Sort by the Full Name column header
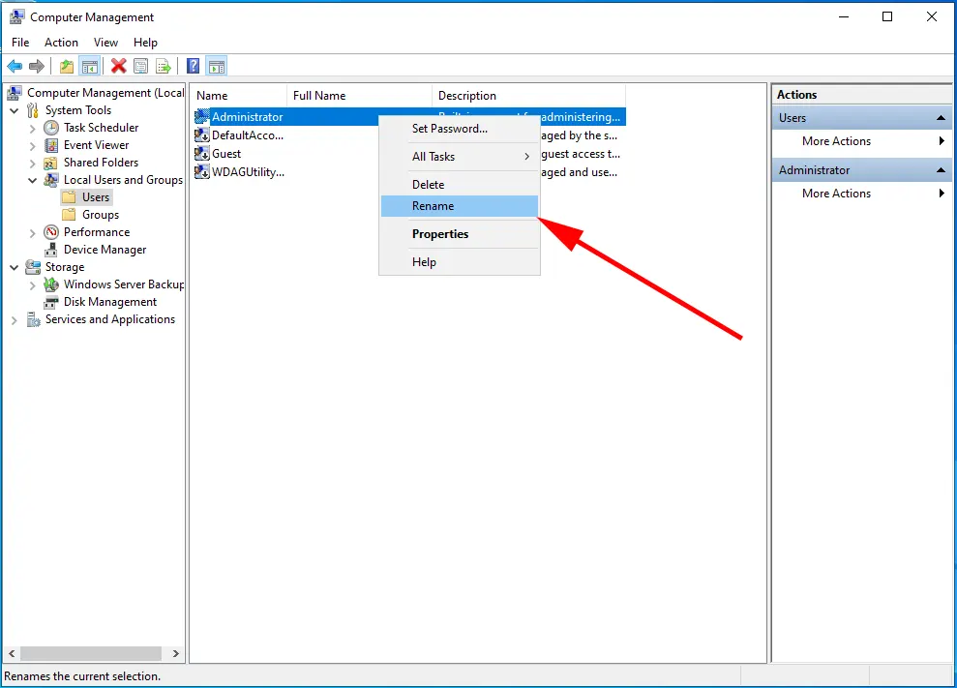 [360, 96]
